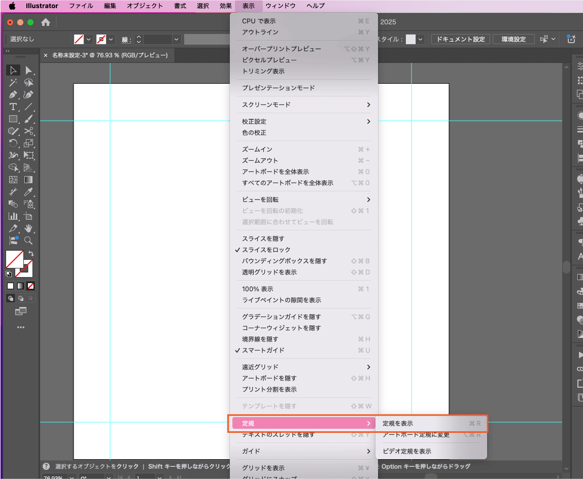Choose 定規を表示 from submenu
The width and height of the screenshot is (583, 479).
pyautogui.click(x=431, y=424)
